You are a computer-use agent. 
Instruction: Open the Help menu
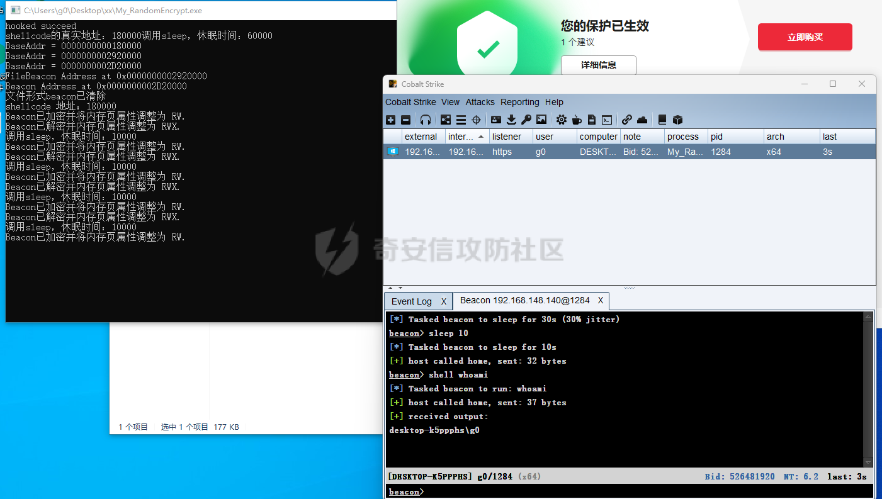coord(554,102)
